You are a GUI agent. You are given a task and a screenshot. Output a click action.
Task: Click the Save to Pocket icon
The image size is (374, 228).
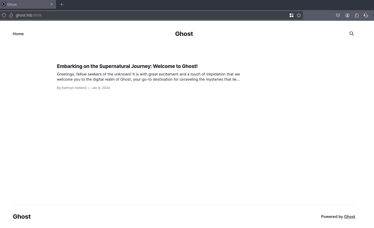click(338, 15)
